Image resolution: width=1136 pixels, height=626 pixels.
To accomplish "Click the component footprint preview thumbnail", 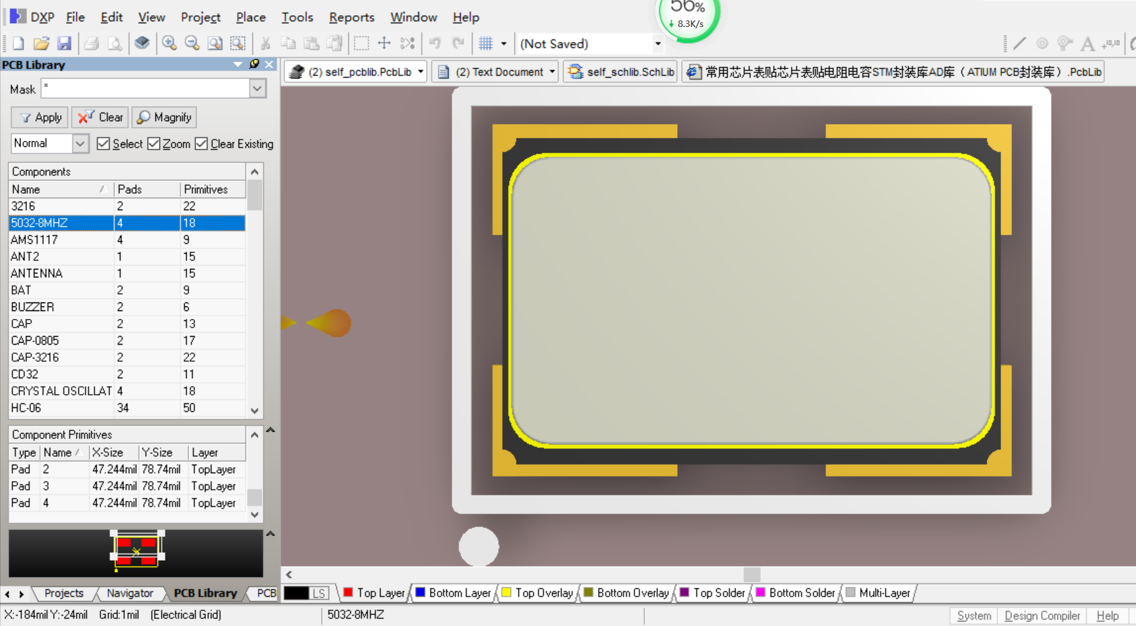I will coord(136,552).
